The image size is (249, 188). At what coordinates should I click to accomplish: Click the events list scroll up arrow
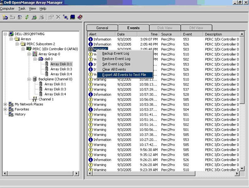pyautogui.click(x=242, y=34)
